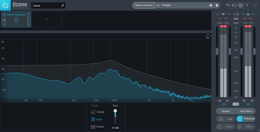Click the output up-triangle meter marker
The image size is (260, 132).
pyautogui.click(x=248, y=14)
